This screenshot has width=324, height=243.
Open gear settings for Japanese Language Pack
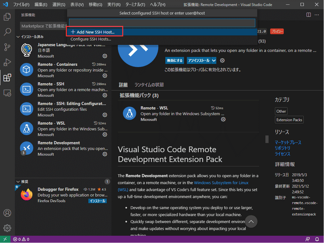105,56
